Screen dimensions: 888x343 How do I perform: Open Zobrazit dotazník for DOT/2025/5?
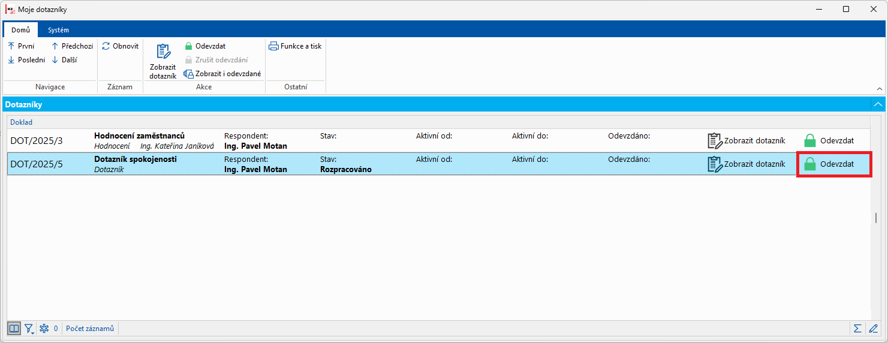point(746,164)
